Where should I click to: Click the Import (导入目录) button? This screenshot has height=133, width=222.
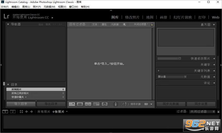point(21,104)
